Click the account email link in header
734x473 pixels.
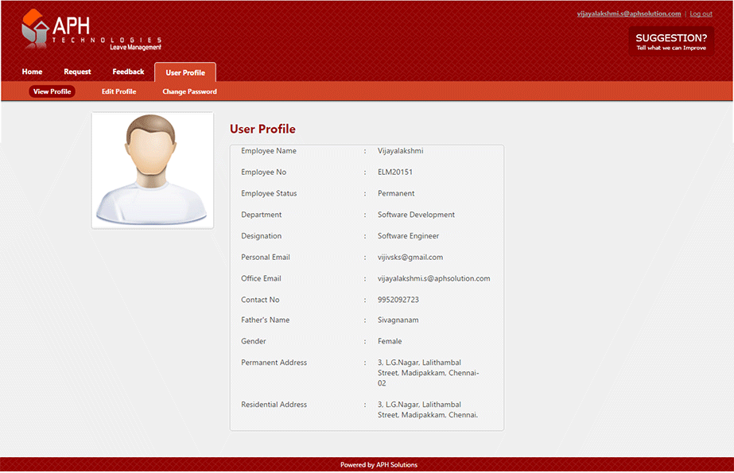(628, 14)
